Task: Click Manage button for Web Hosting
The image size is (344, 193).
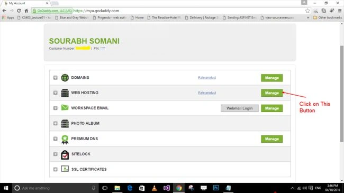Action: [272, 93]
